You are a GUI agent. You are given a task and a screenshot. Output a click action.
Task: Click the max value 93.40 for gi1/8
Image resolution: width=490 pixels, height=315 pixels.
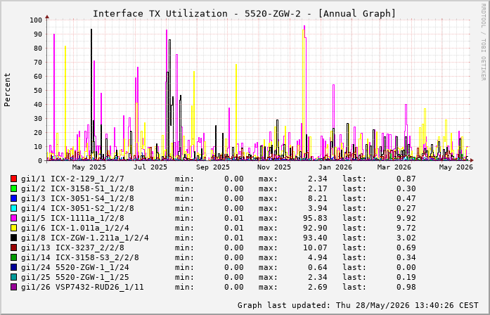315,238
